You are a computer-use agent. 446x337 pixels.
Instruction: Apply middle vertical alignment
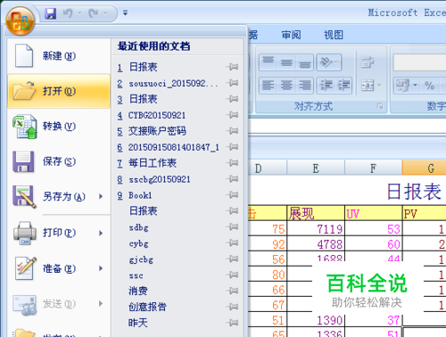coord(286,62)
